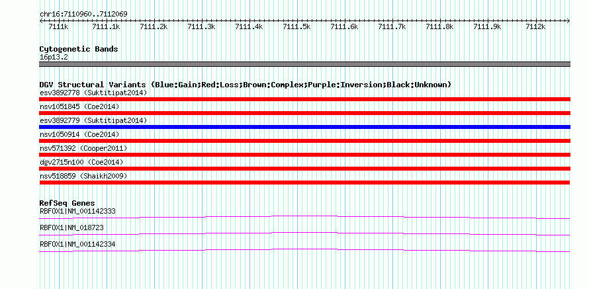Open variant nsv518859 (Shaikh2009) label
This screenshot has width=589, height=289.
[x=83, y=176]
